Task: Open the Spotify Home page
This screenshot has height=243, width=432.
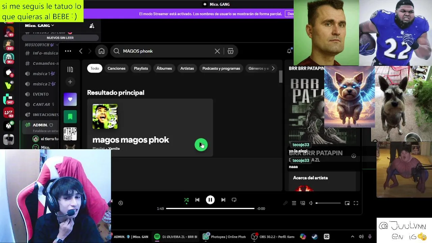Action: (101, 51)
